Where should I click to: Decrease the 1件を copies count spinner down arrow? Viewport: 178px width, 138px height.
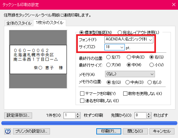coord(78,117)
